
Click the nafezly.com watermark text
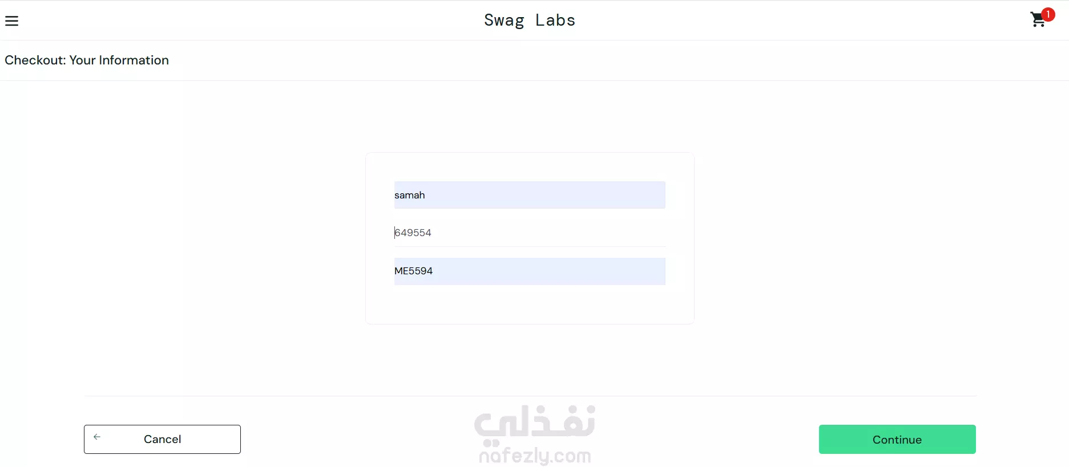(535, 456)
